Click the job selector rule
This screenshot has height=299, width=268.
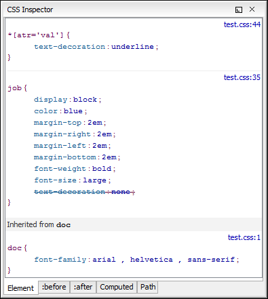coord(15,88)
